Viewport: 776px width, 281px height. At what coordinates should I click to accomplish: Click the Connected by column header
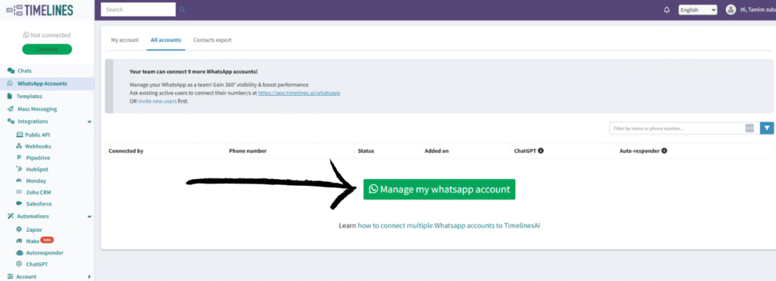pos(127,151)
